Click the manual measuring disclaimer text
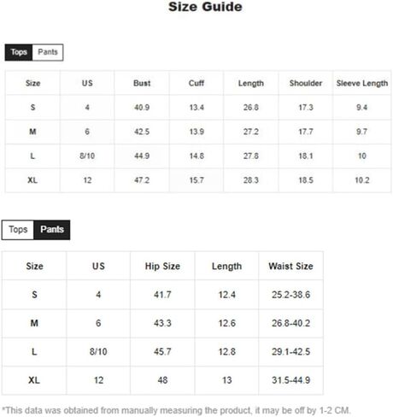This screenshot has width=393, height=417. coord(176,410)
